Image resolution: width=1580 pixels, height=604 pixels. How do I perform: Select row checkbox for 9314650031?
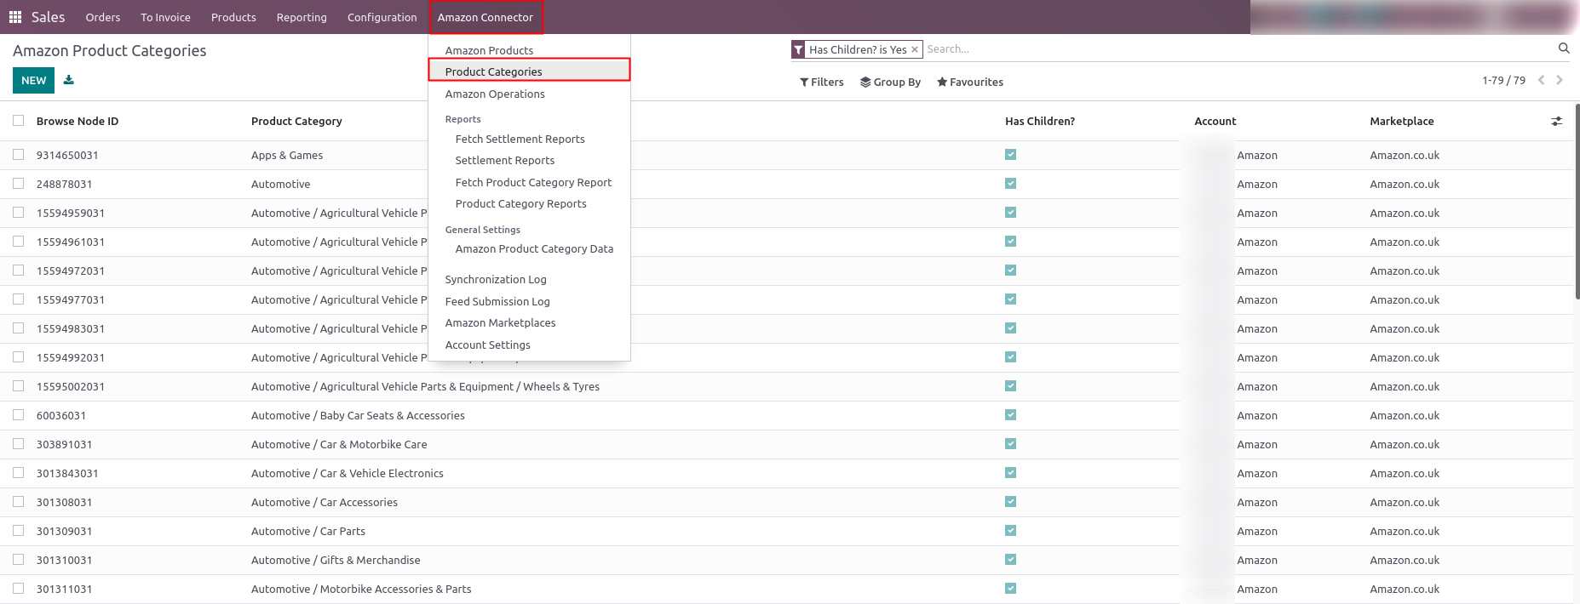pos(18,155)
